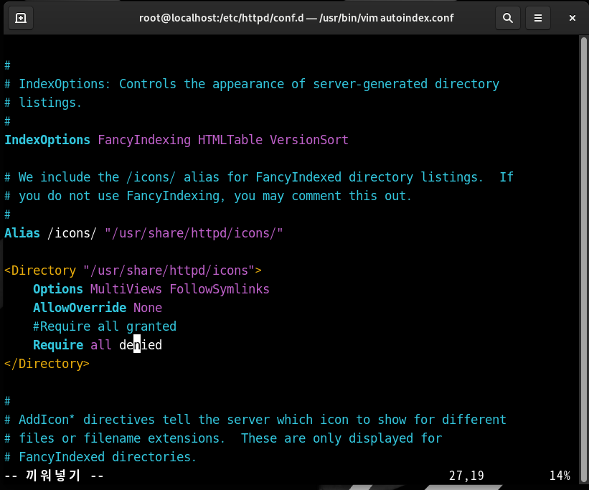The height and width of the screenshot is (490, 589).
Task: Click the word FancyIndexing in IndexOptions line
Action: click(144, 140)
